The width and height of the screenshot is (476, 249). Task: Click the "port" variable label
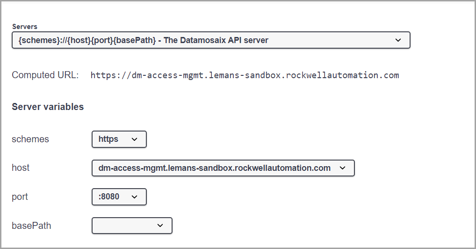tap(20, 197)
